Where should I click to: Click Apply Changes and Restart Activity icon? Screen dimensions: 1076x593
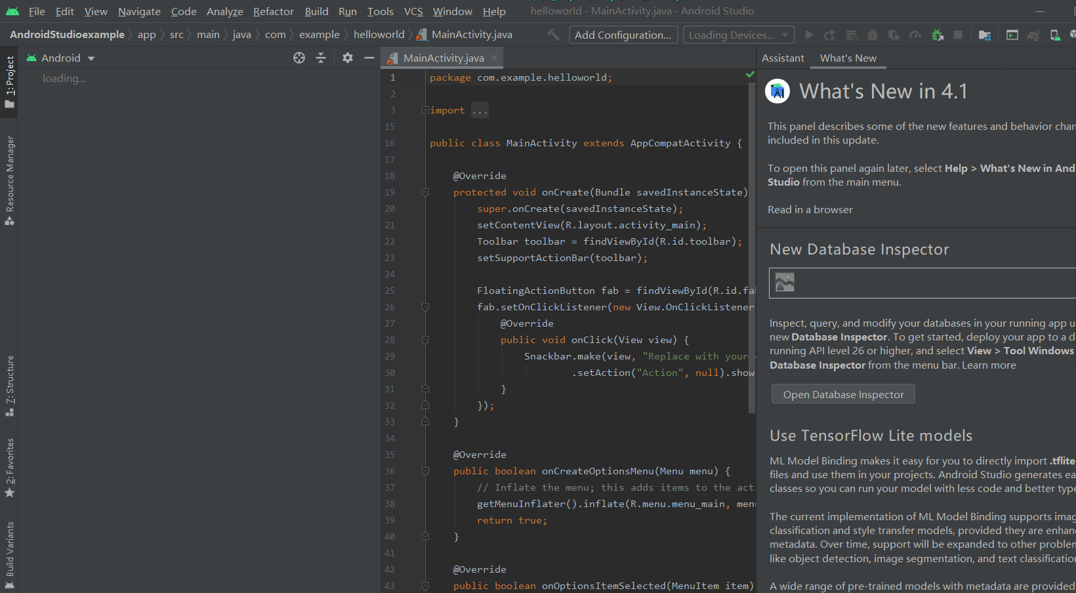(830, 35)
